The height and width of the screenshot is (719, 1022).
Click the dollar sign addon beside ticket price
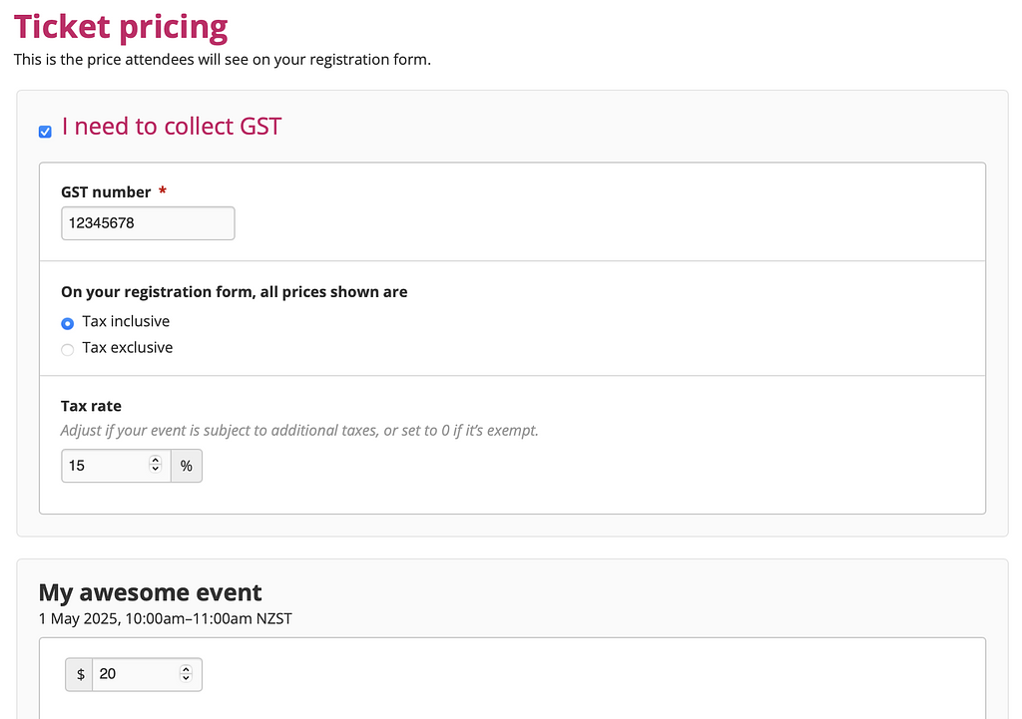80,674
